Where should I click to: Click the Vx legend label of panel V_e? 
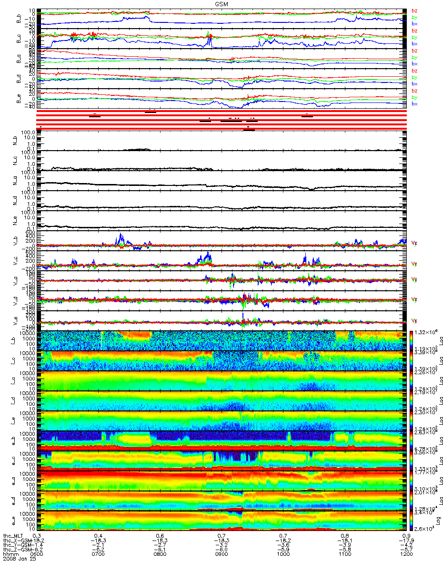[x=414, y=320]
